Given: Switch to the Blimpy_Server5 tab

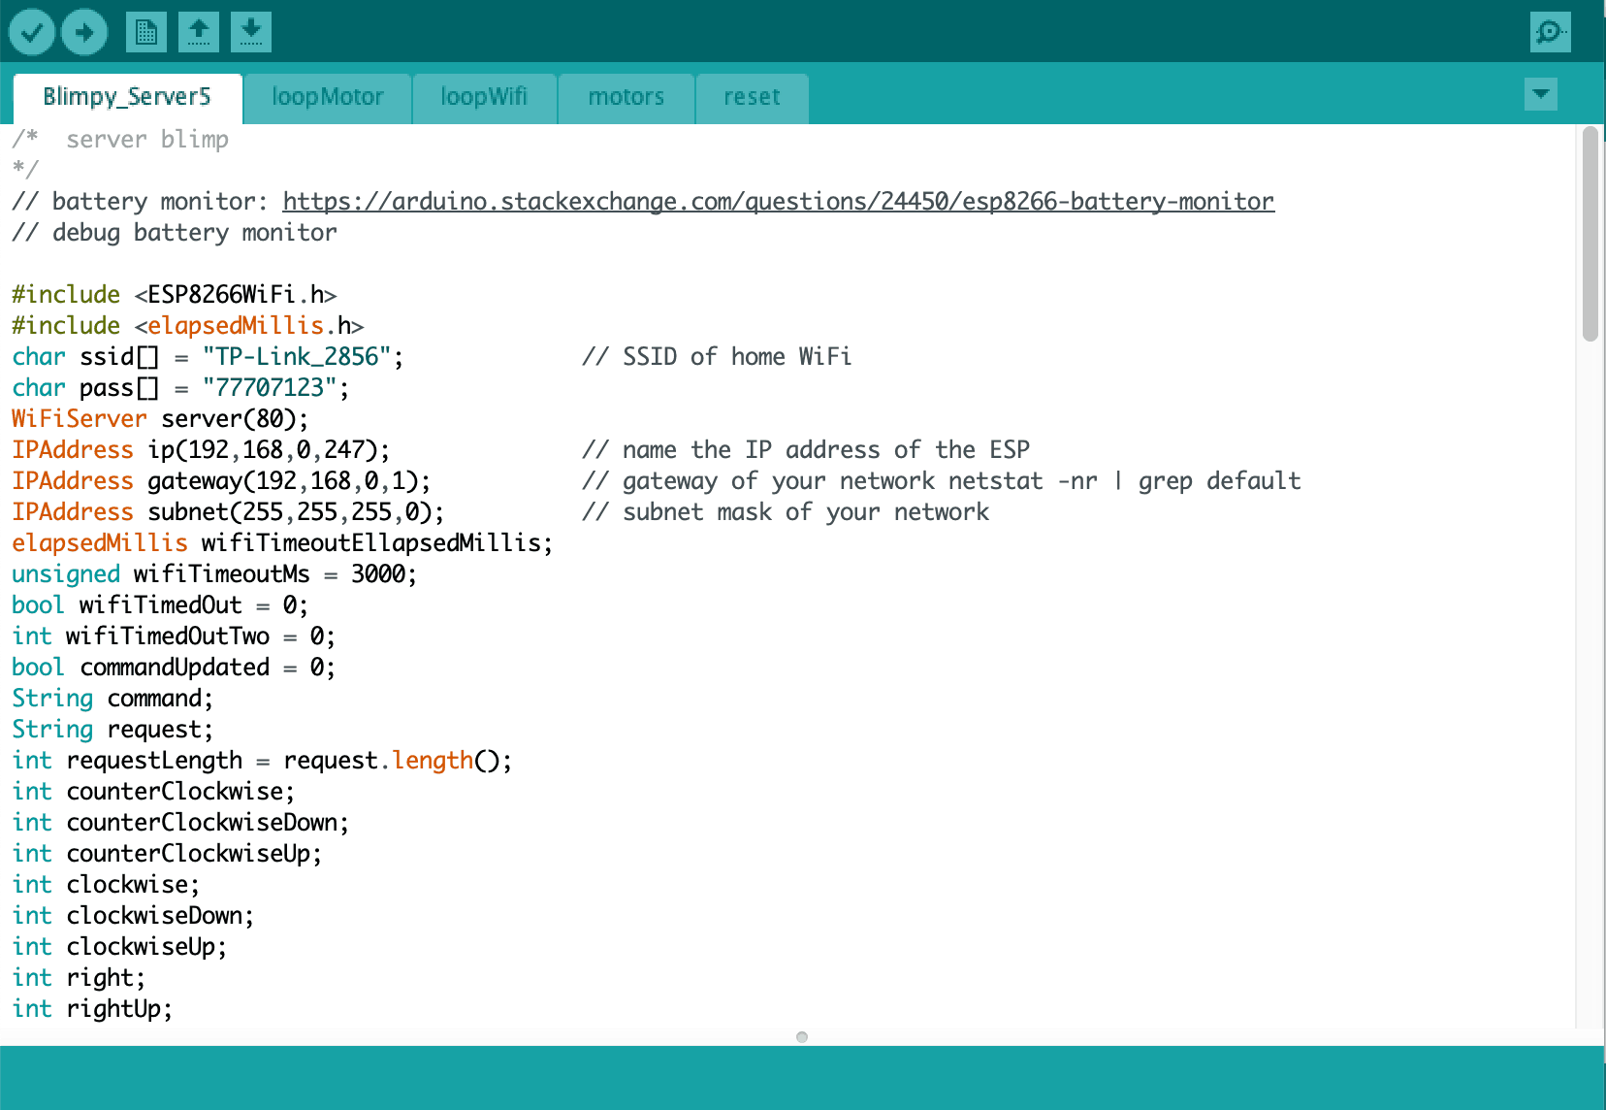Looking at the screenshot, I should [127, 97].
